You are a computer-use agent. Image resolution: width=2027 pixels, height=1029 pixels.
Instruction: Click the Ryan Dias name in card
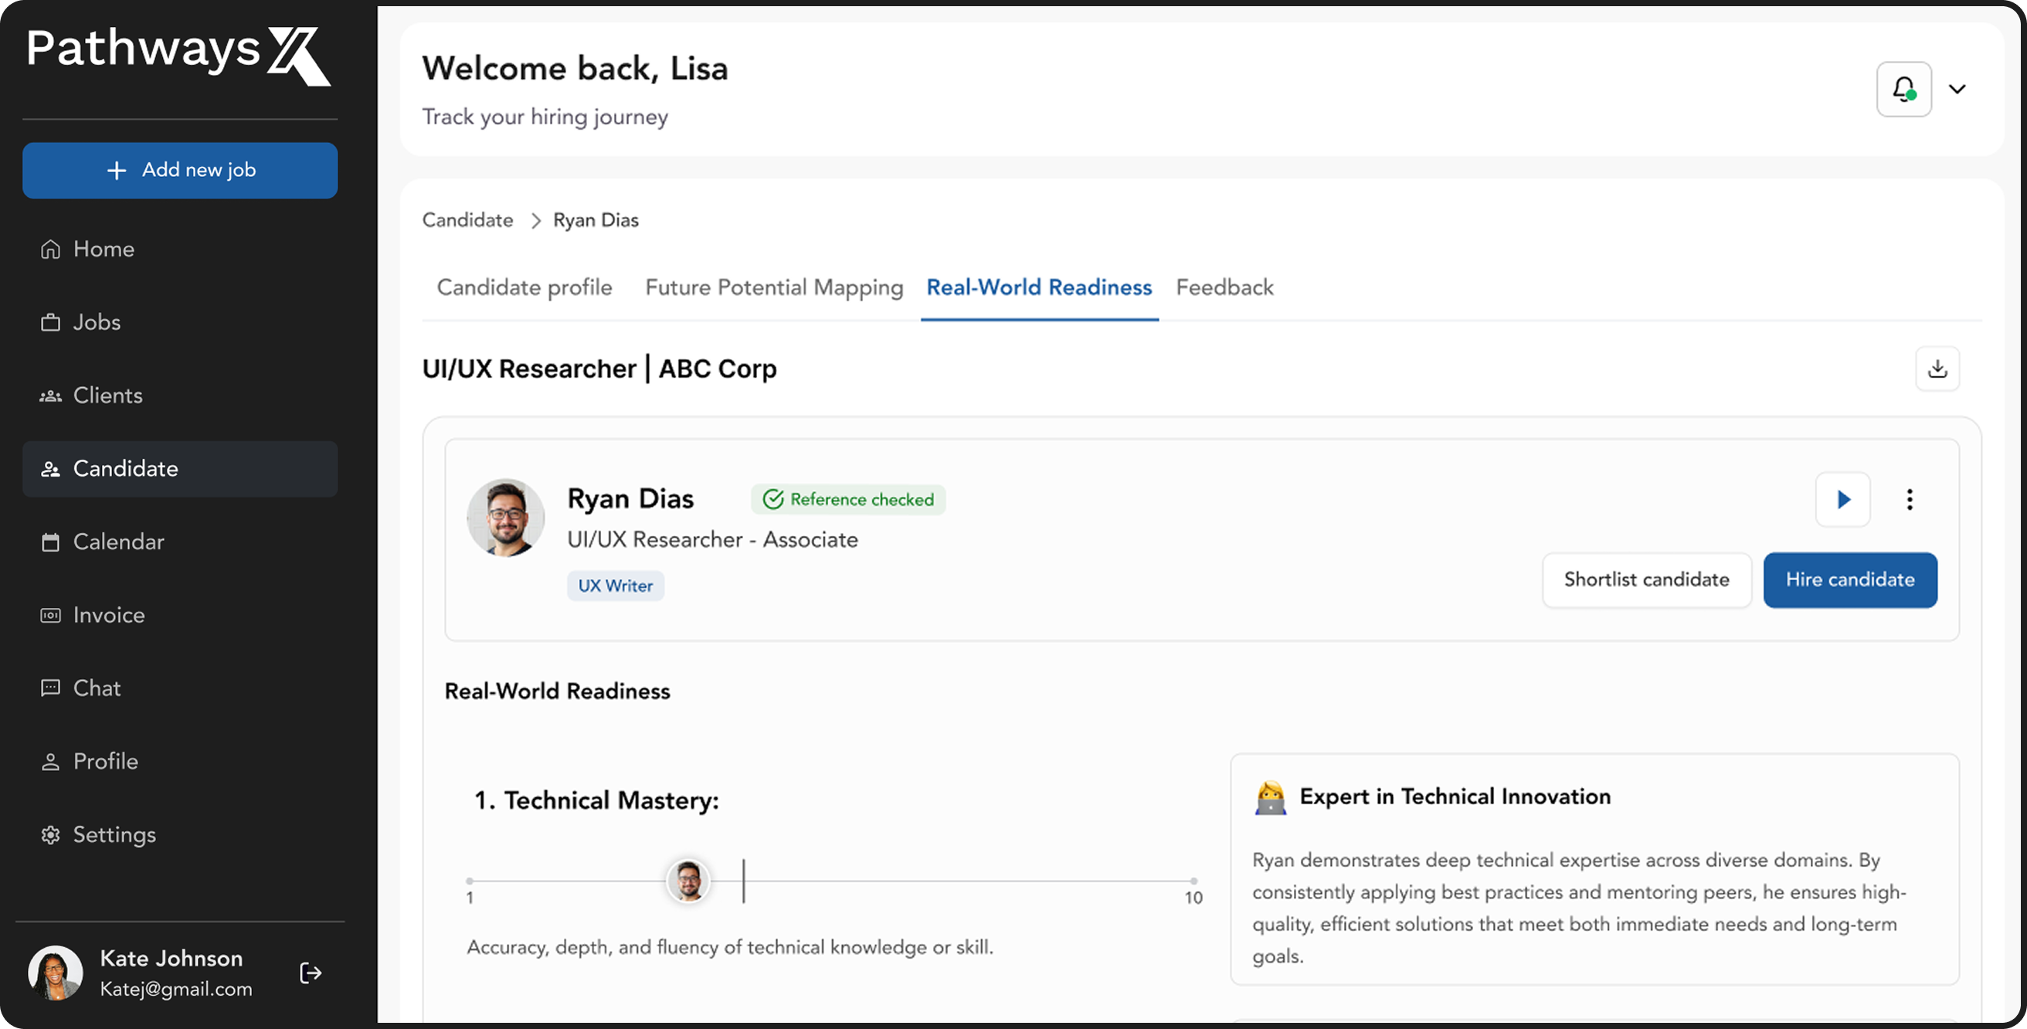pyautogui.click(x=630, y=499)
